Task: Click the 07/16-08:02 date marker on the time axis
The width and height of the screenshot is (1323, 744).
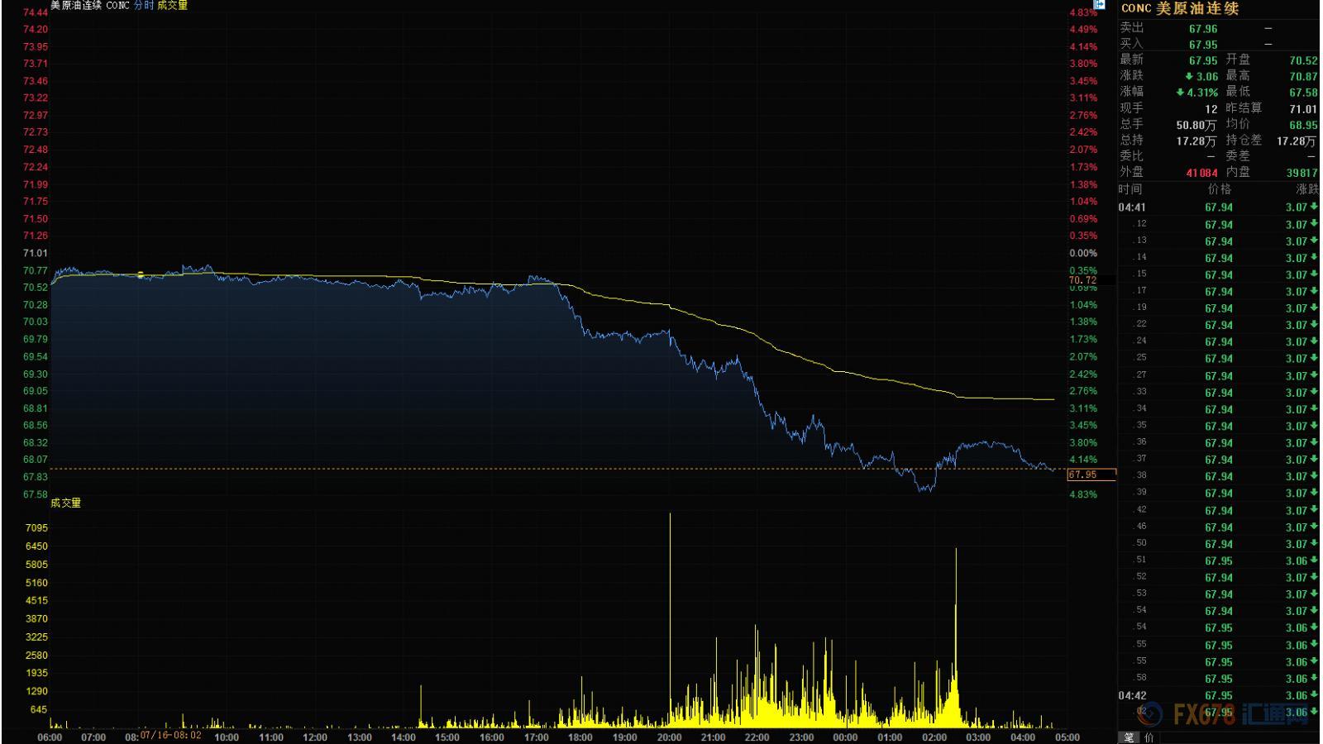Action: click(x=170, y=734)
